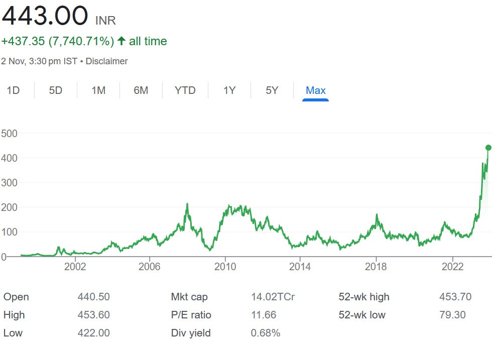The height and width of the screenshot is (342, 497).
Task: Click the High label in stats
Action: click(14, 315)
